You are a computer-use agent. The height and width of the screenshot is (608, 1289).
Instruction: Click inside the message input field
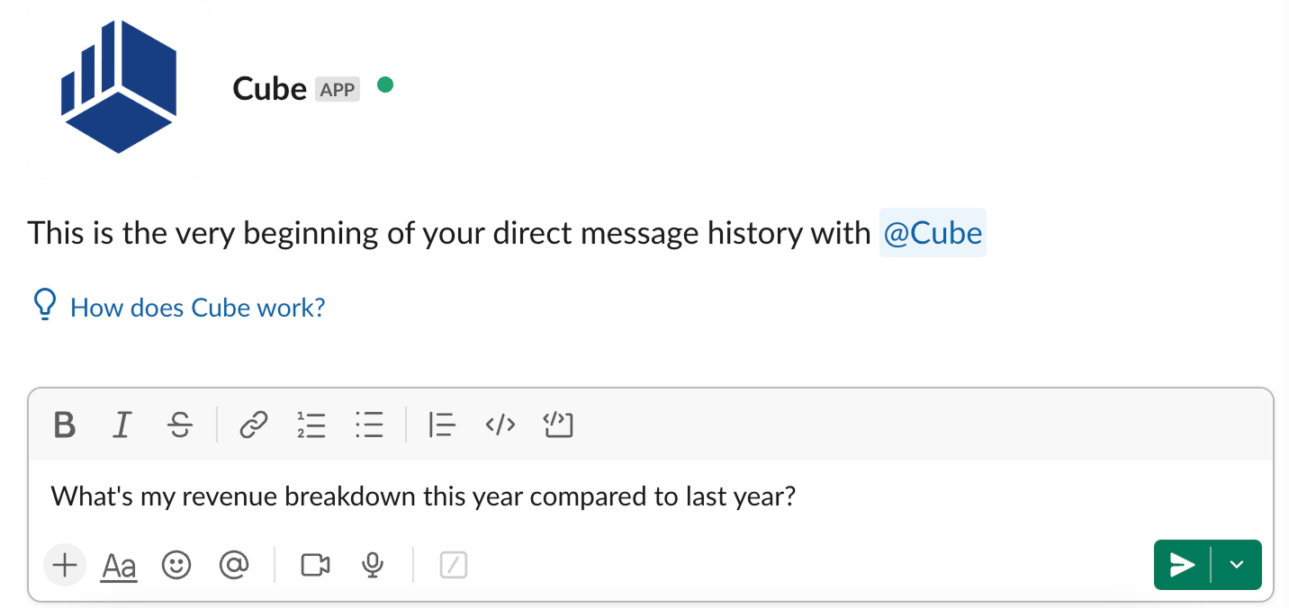click(423, 496)
